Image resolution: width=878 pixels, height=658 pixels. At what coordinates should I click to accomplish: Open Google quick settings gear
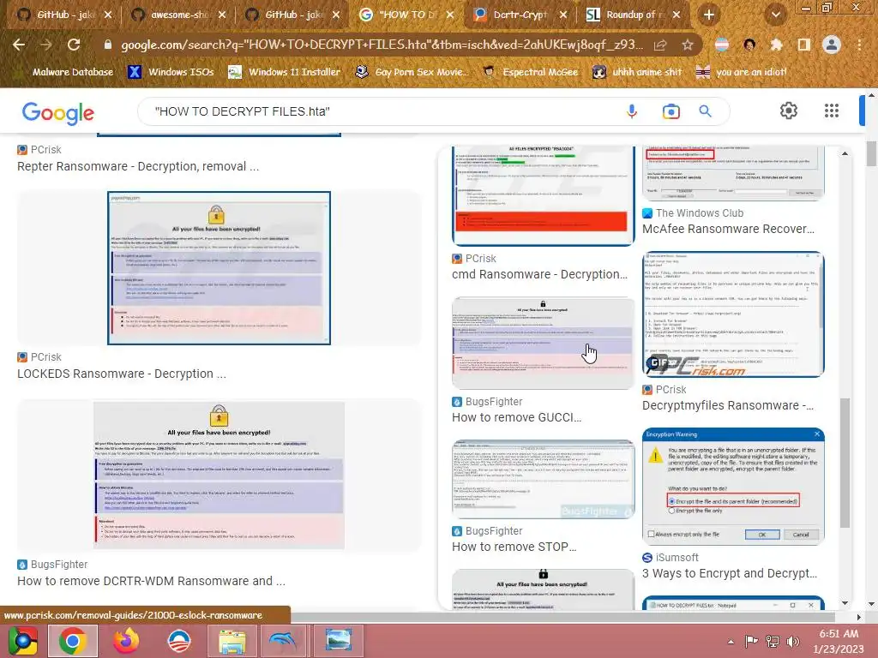[789, 111]
